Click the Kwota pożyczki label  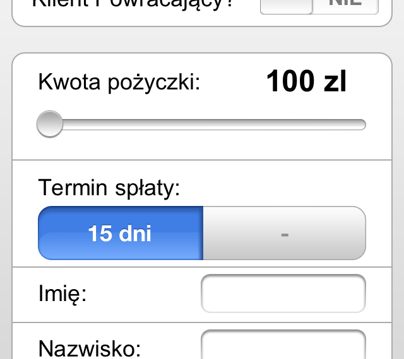point(119,83)
